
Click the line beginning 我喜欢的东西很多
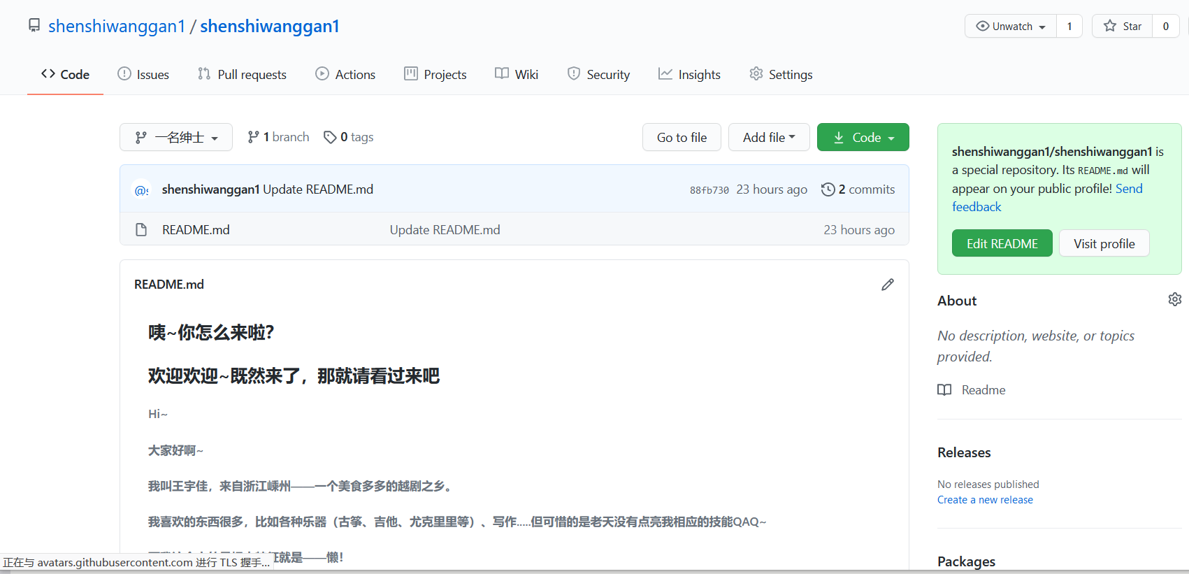pyautogui.click(x=457, y=522)
